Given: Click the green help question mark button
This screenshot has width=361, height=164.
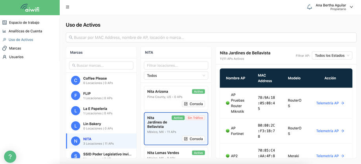Looking at the screenshot, I should [10, 157].
